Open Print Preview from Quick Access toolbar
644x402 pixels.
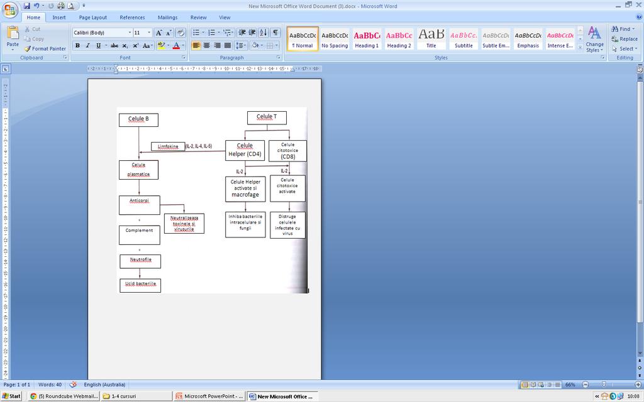[70, 6]
